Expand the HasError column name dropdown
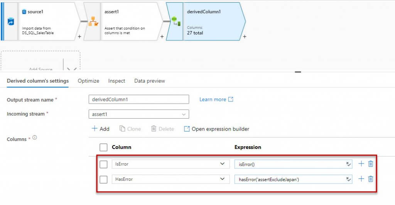This screenshot has width=395, height=205. [x=222, y=179]
